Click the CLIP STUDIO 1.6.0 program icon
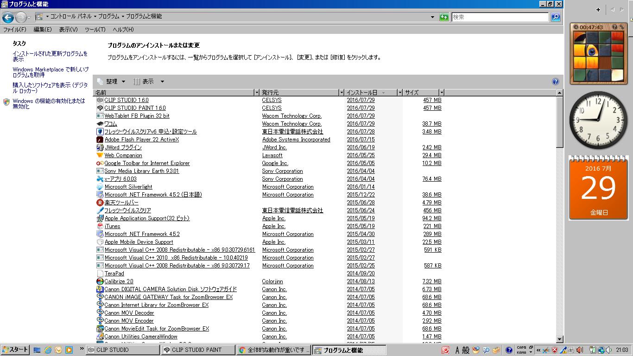Image resolution: width=633 pixels, height=356 pixels. pyautogui.click(x=100, y=100)
